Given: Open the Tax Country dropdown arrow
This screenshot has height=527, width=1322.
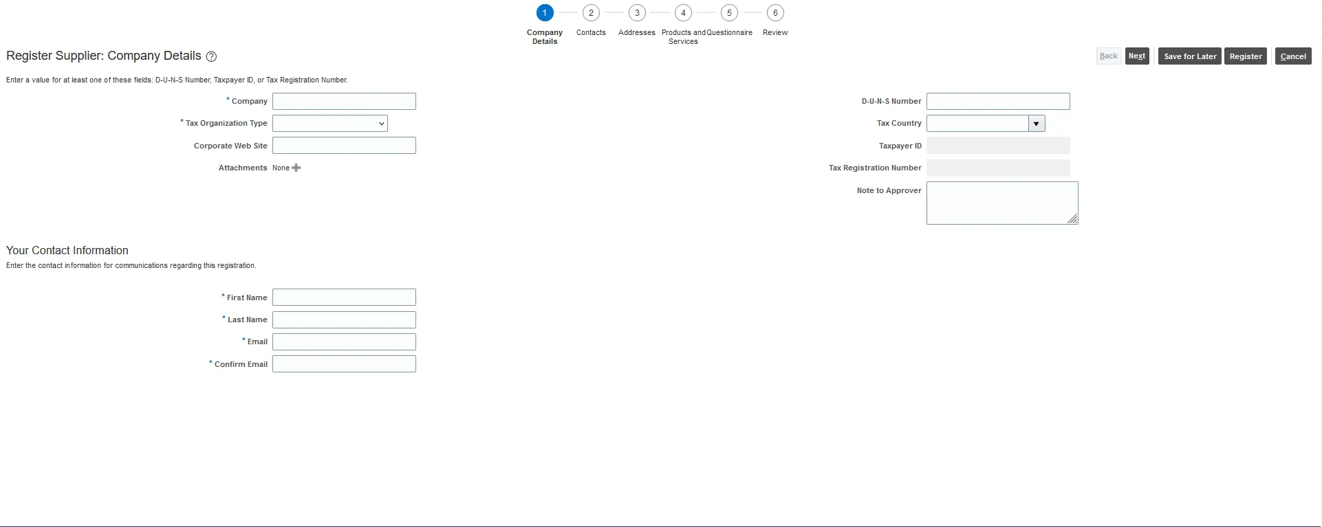Looking at the screenshot, I should click(1036, 124).
